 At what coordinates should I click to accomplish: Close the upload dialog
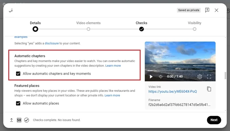tap(216, 10)
